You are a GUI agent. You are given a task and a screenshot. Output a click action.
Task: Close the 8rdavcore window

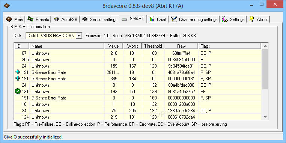pyautogui.click(x=275, y=4)
